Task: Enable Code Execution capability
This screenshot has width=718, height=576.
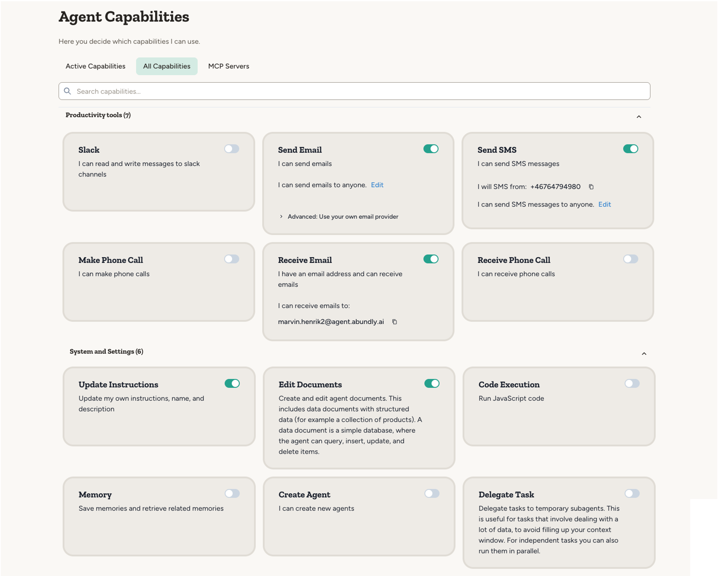Action: tap(632, 383)
